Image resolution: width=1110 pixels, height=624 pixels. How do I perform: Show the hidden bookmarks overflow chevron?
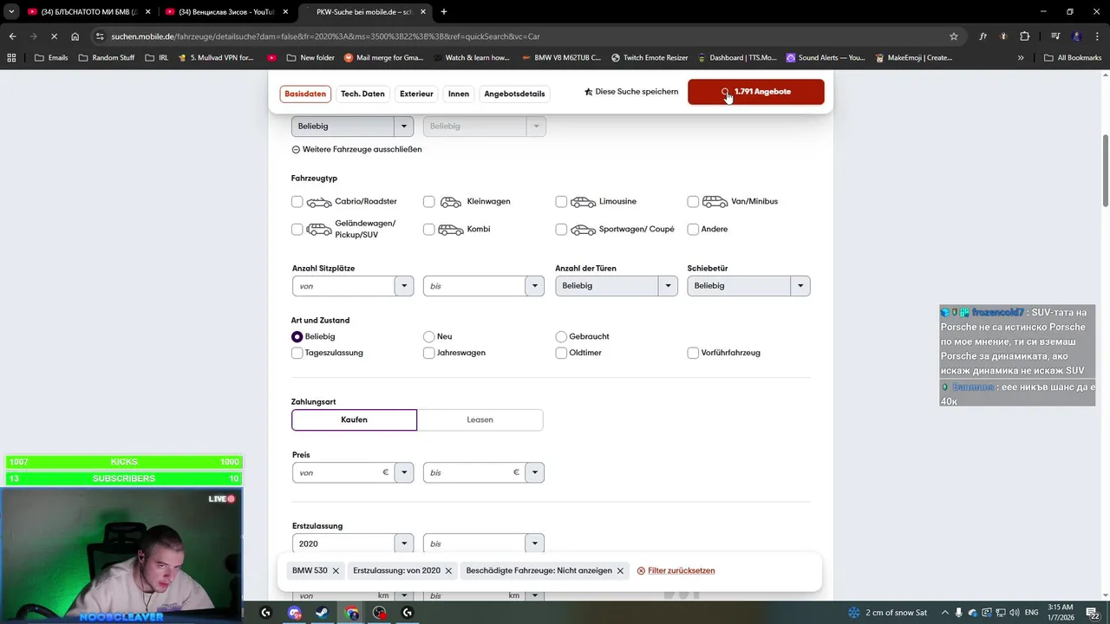(1021, 58)
